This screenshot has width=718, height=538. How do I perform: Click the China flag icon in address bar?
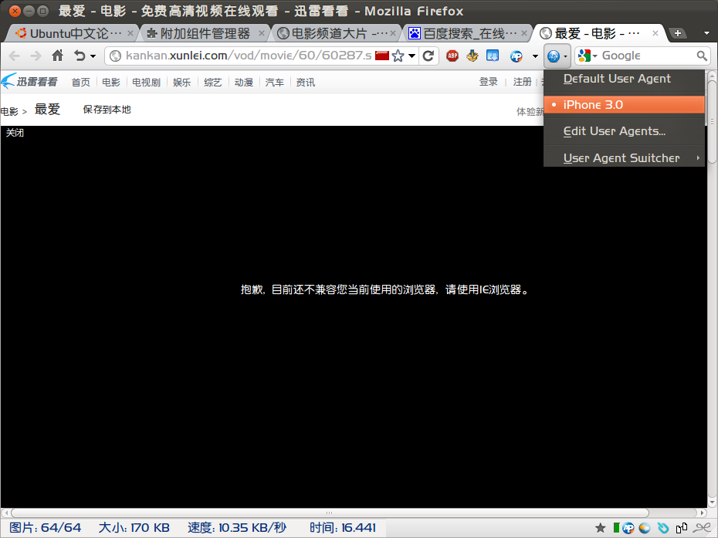(382, 56)
